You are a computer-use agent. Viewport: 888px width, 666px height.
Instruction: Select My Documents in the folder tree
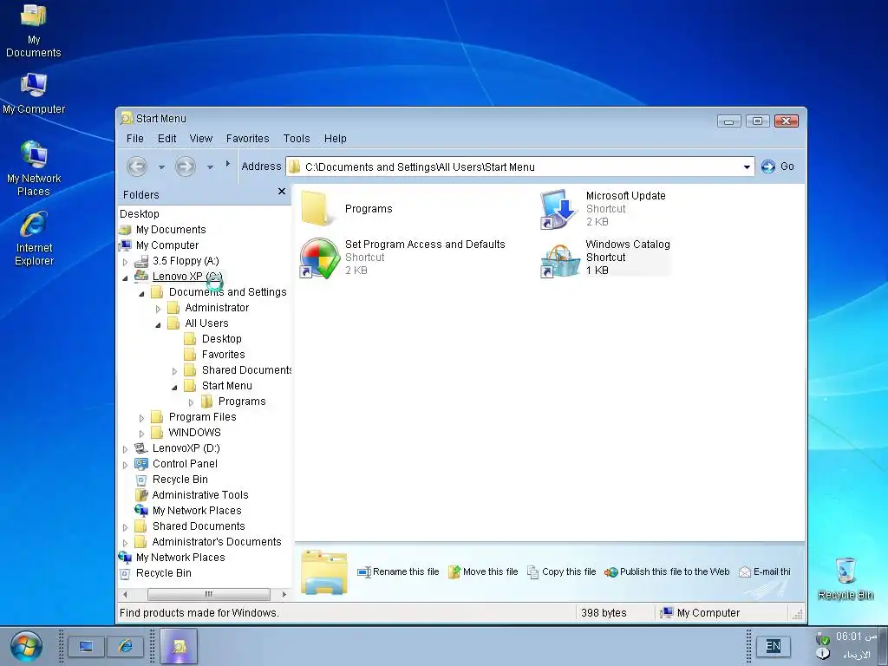[171, 230]
